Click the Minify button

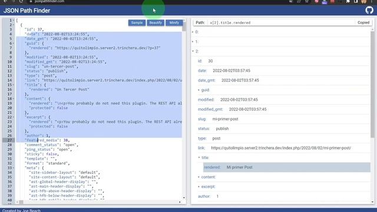click(x=174, y=22)
